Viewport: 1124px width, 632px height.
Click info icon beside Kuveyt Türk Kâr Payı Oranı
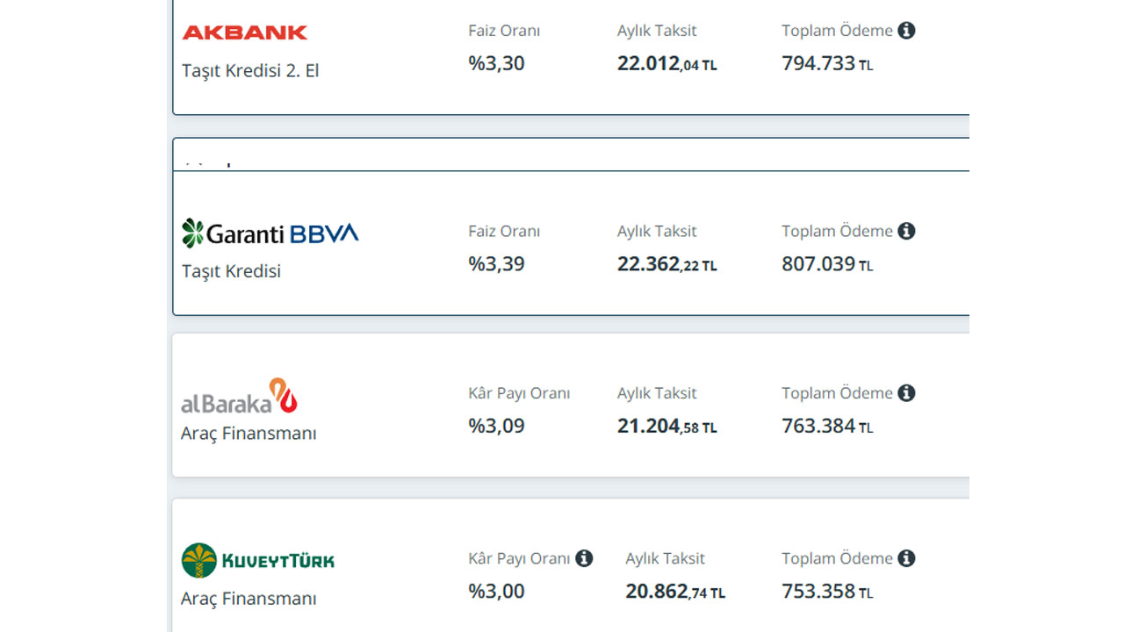click(584, 558)
